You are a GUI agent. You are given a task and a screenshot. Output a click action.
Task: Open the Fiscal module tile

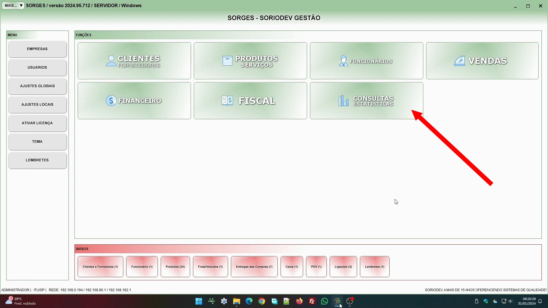[250, 101]
